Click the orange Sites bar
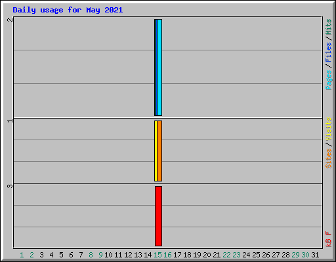The image size is (336, 262). (159, 151)
